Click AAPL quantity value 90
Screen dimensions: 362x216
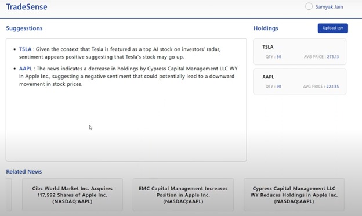click(278, 87)
